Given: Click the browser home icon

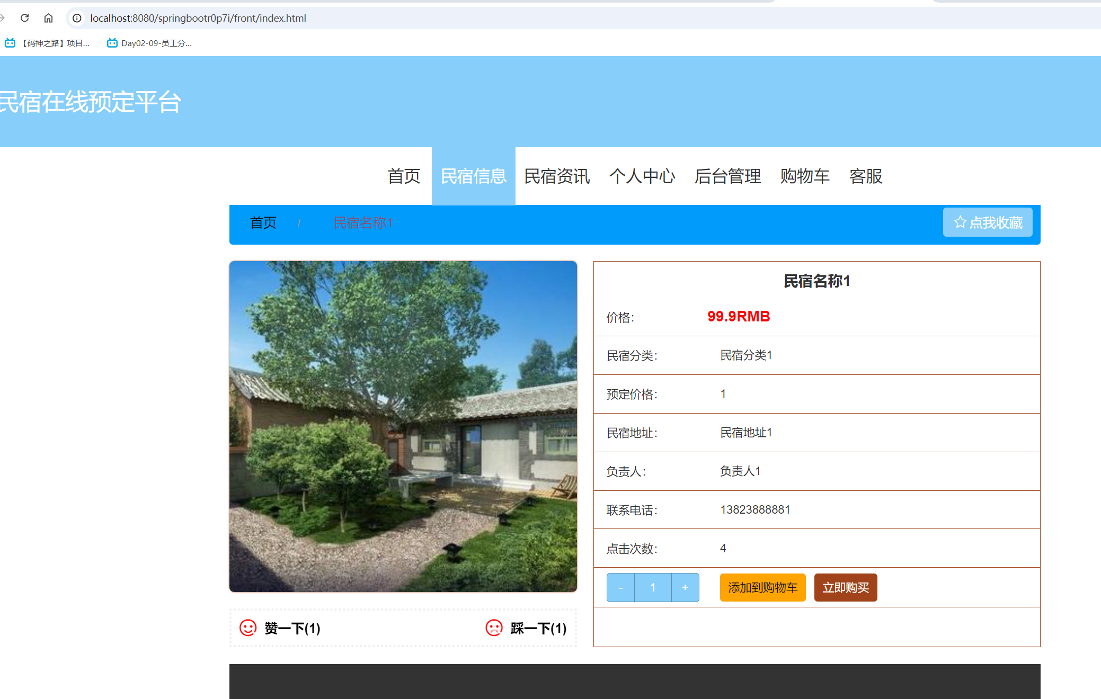Looking at the screenshot, I should [x=48, y=17].
